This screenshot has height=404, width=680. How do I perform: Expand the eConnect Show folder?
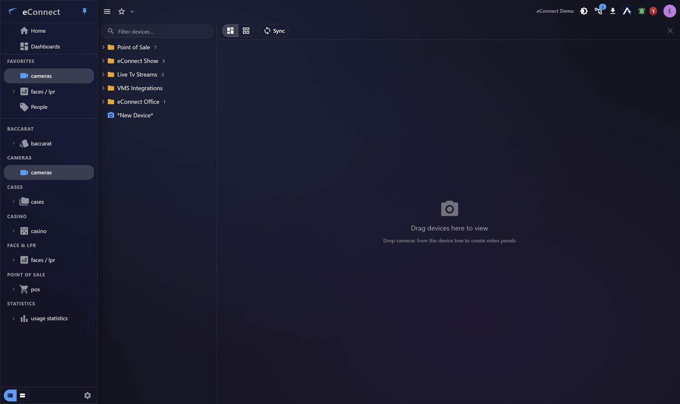click(103, 61)
